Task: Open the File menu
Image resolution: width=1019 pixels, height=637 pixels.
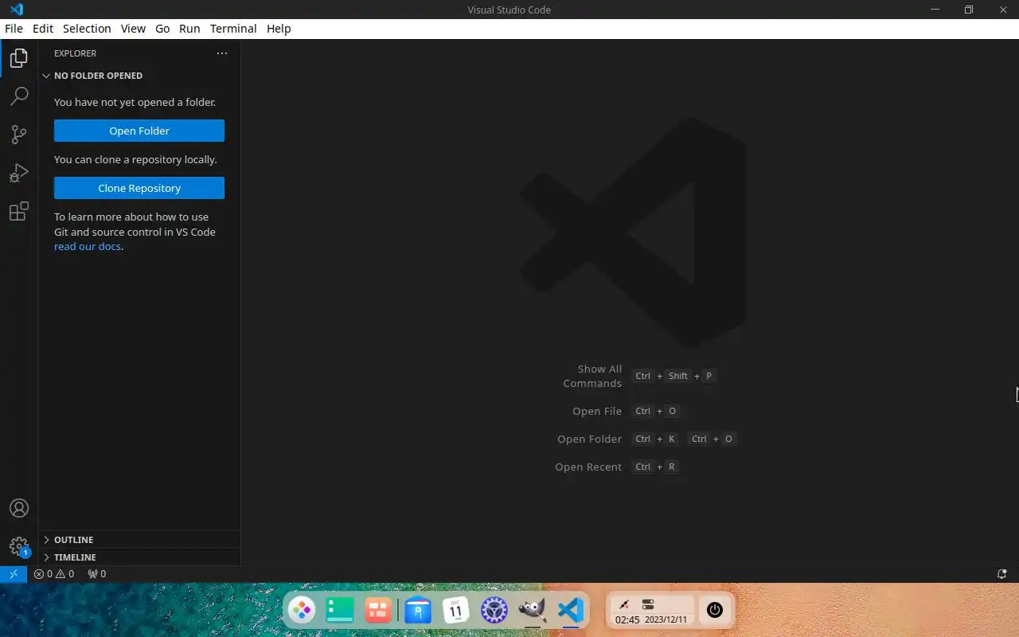Action: tap(14, 29)
